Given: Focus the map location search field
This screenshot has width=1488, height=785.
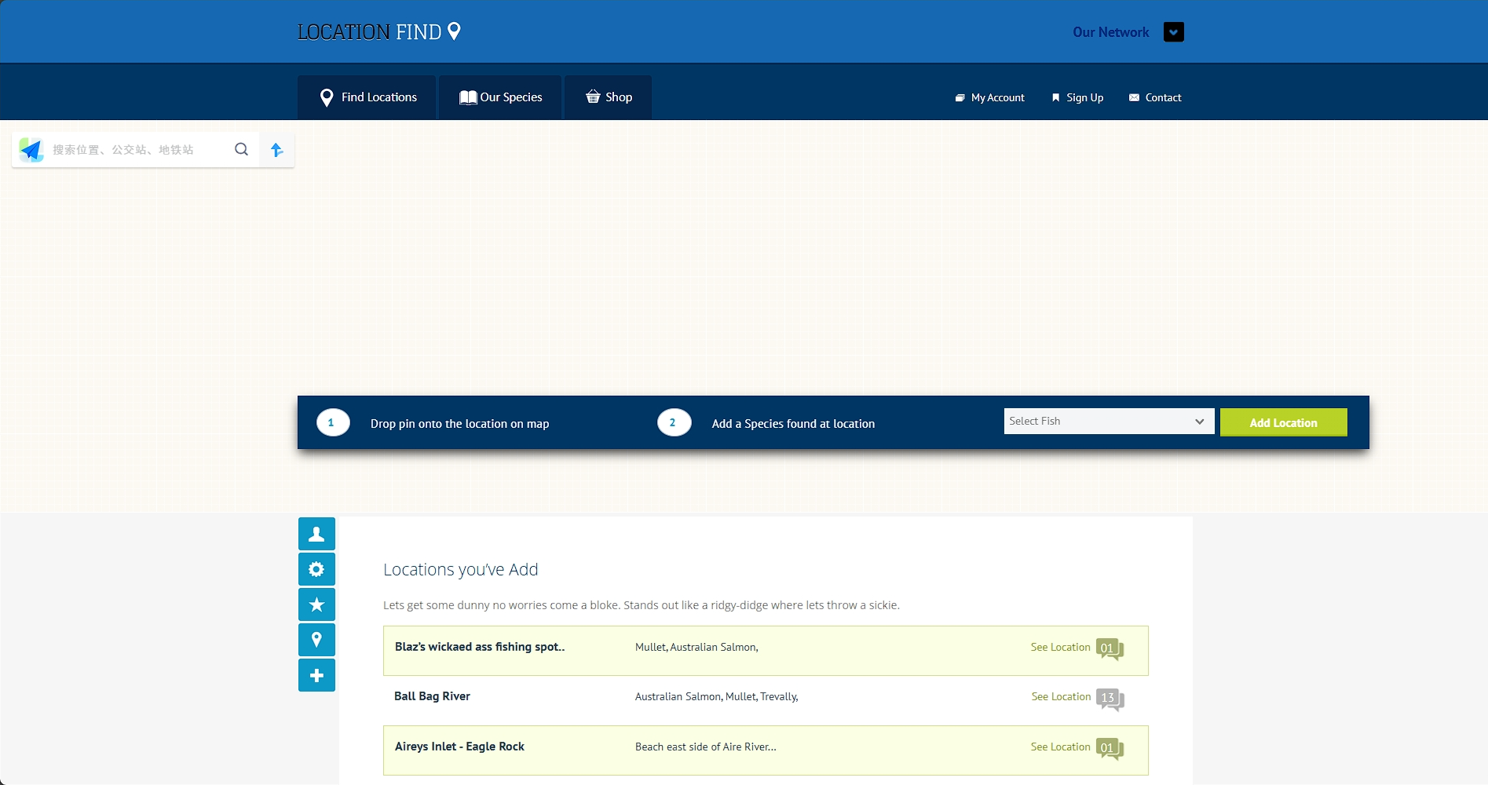Looking at the screenshot, I should (x=137, y=150).
